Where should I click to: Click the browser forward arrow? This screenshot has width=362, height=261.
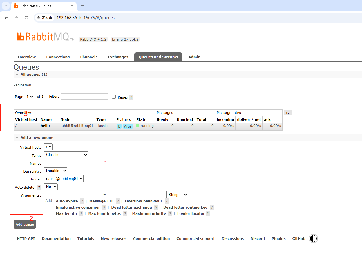(16, 18)
